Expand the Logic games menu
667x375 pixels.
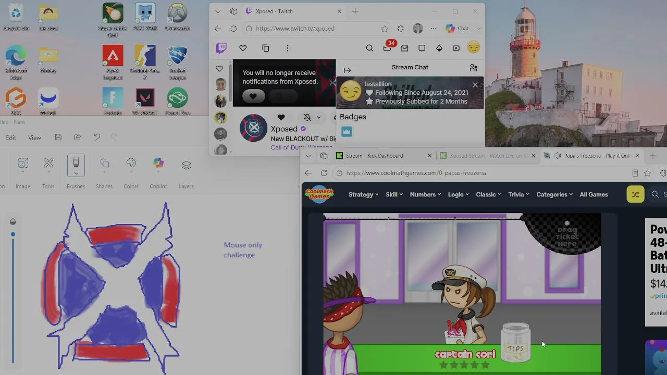pos(458,195)
